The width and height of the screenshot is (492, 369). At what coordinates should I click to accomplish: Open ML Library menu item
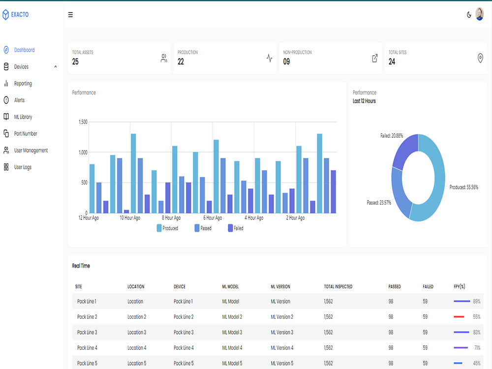(23, 117)
